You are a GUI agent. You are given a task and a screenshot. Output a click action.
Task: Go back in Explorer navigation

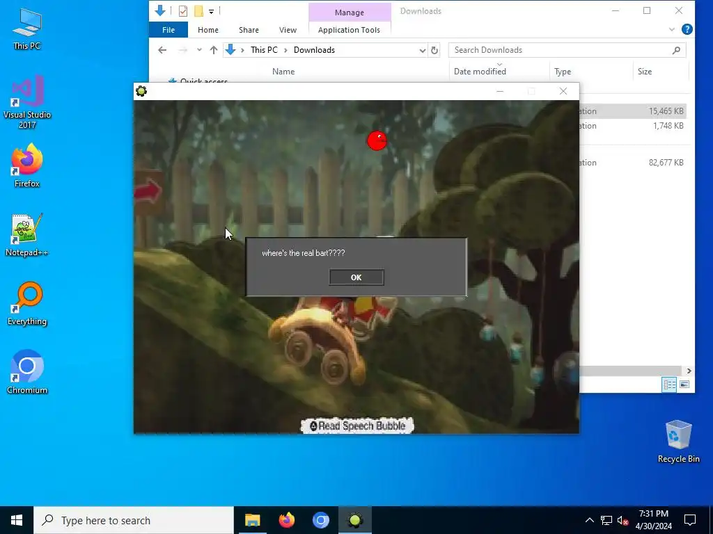(162, 50)
